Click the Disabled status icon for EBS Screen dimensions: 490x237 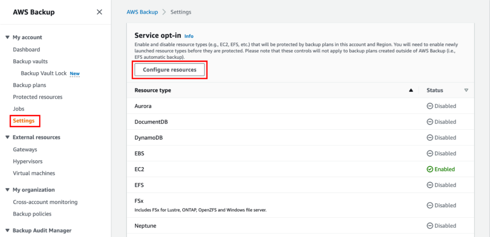pos(430,154)
